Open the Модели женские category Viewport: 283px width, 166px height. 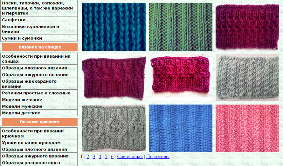click(x=39, y=100)
